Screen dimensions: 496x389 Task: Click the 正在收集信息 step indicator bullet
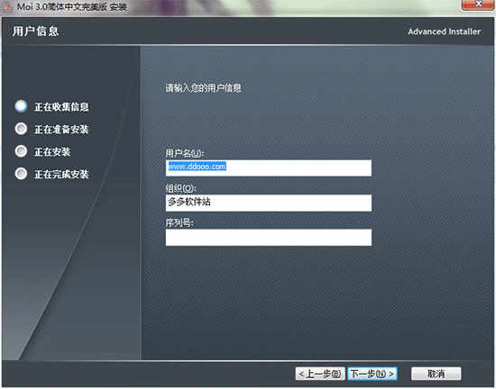click(x=21, y=106)
